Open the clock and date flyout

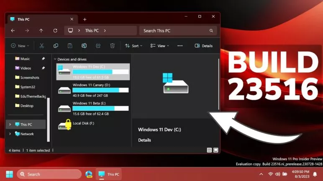(300, 174)
